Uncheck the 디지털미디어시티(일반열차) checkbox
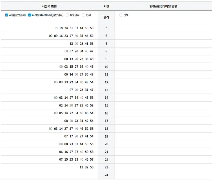Image resolution: width=214 pixels, height=180 pixels. (29, 15)
